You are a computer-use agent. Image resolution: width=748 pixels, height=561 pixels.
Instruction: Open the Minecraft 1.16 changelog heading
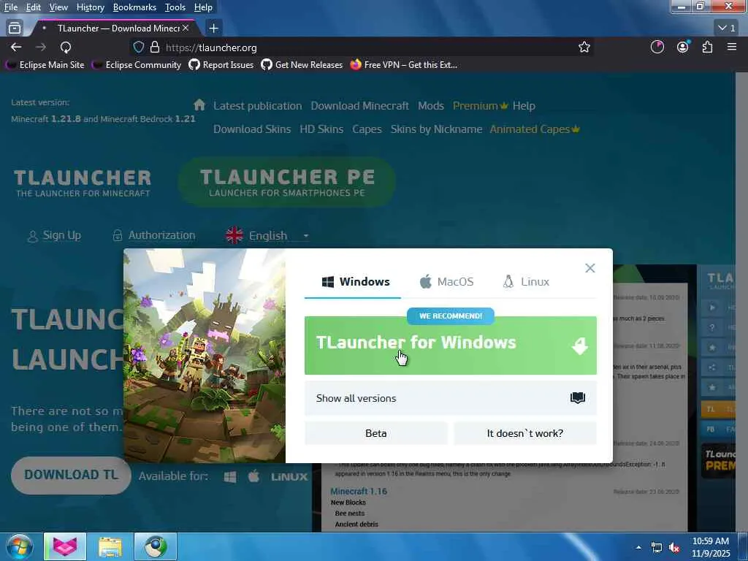tap(359, 491)
